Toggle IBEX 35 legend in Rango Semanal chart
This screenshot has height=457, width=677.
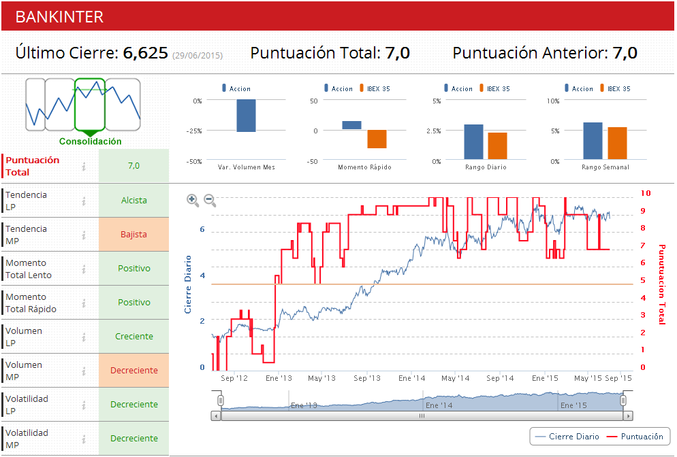point(615,88)
